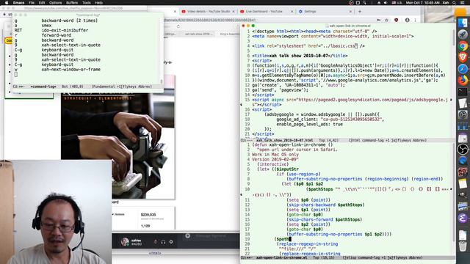Close the Settings browser tab

350,12
